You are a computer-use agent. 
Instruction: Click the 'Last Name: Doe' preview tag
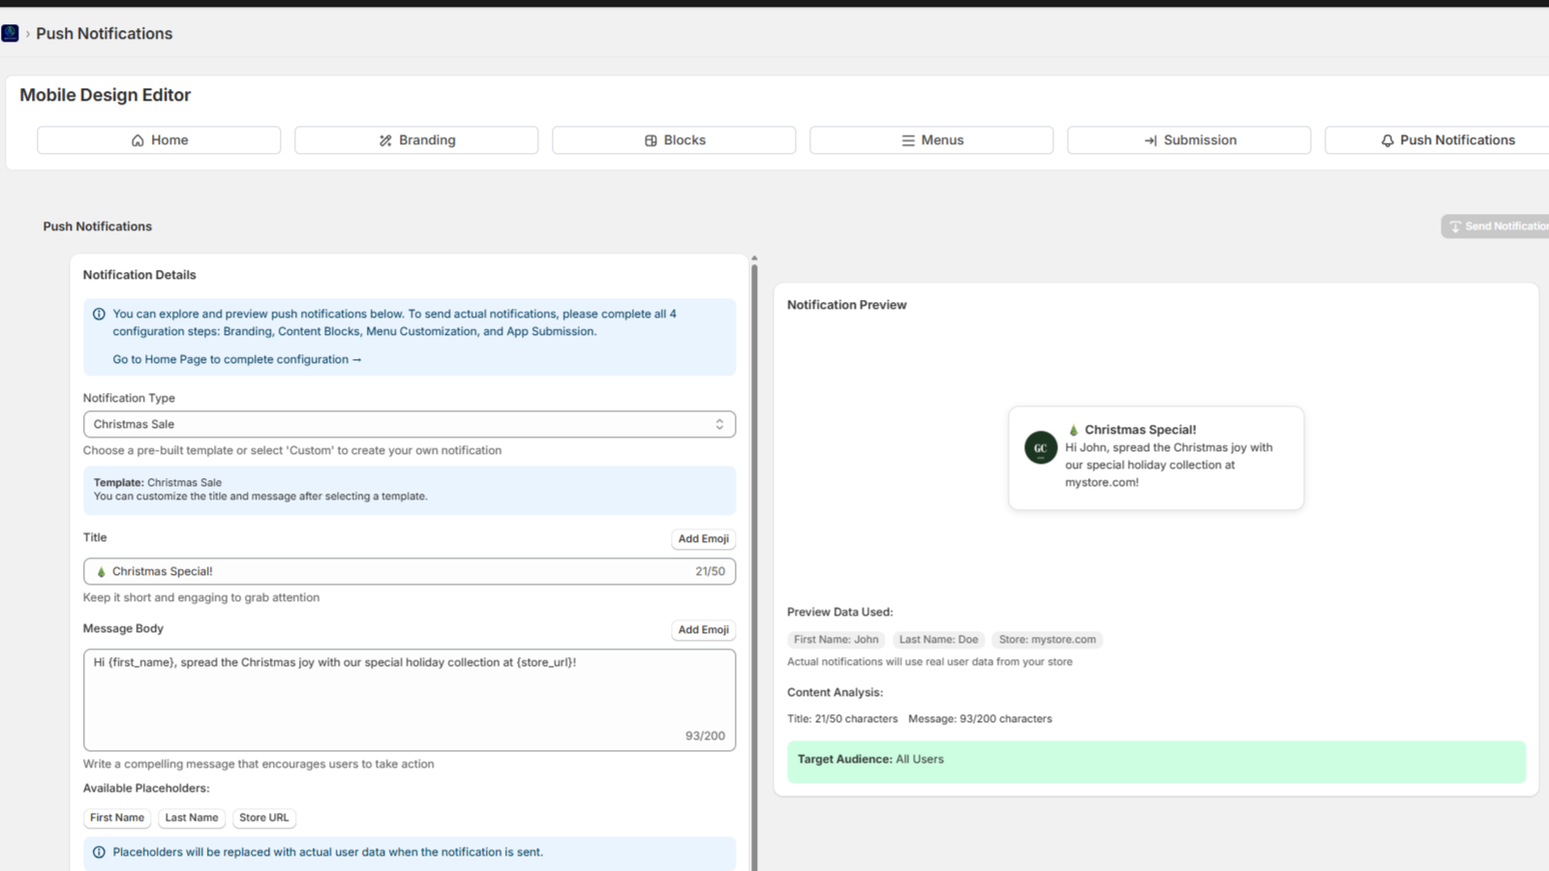(x=938, y=640)
